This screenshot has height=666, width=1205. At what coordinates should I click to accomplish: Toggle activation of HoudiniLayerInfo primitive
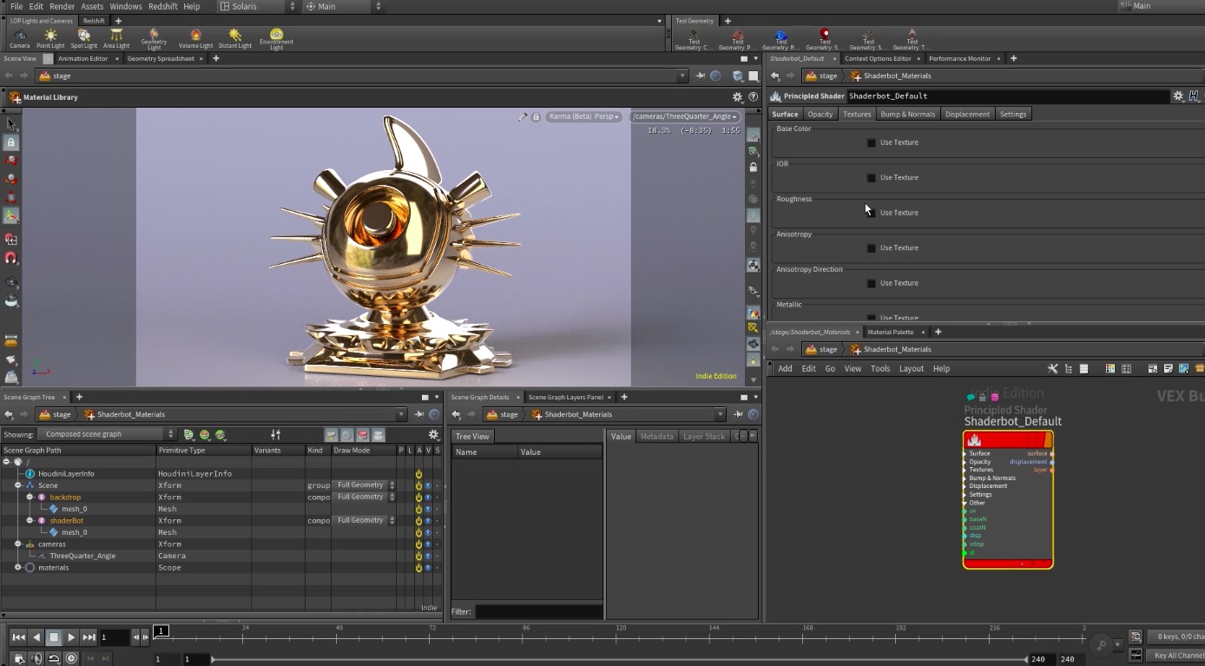[x=418, y=474]
